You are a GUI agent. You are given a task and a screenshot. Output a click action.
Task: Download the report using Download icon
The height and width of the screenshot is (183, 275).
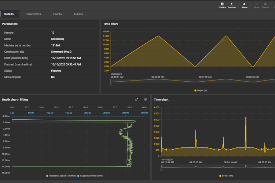[x=232, y=5]
